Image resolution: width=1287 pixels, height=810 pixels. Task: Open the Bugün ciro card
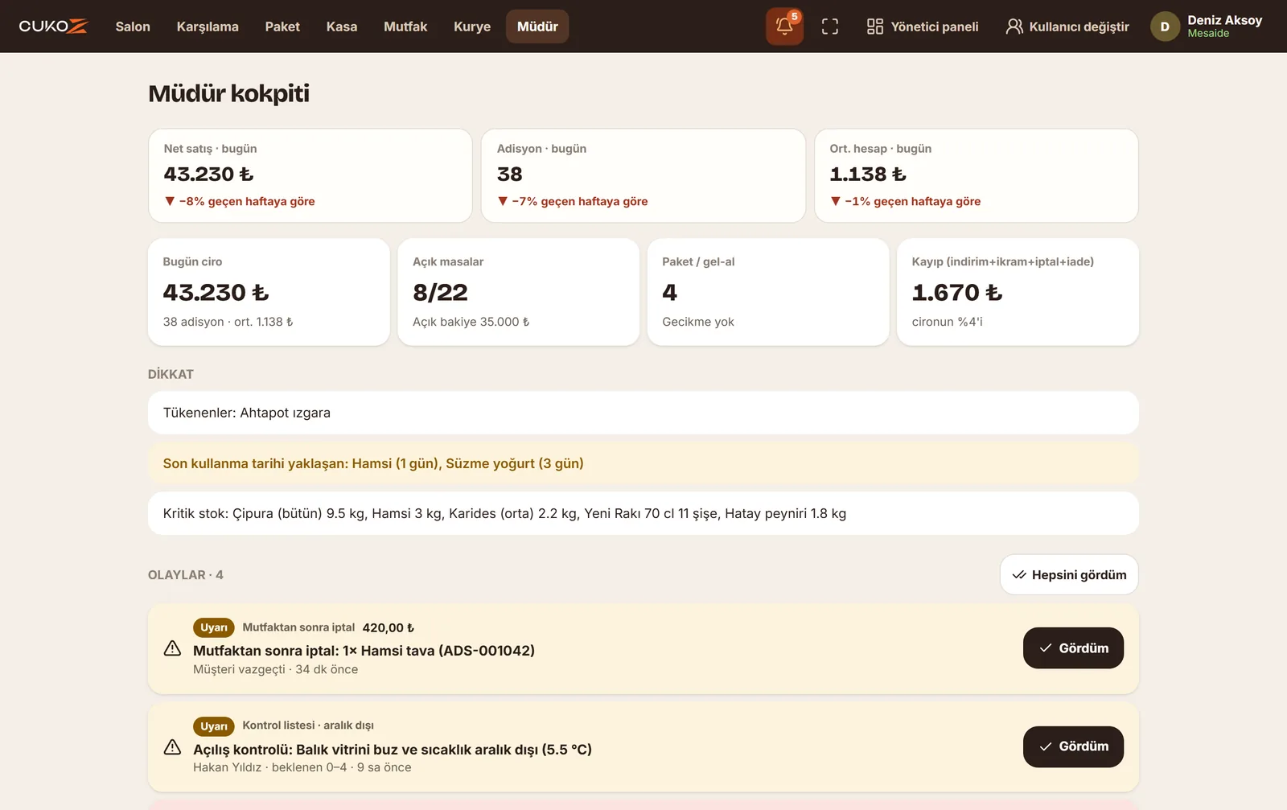[x=269, y=292]
